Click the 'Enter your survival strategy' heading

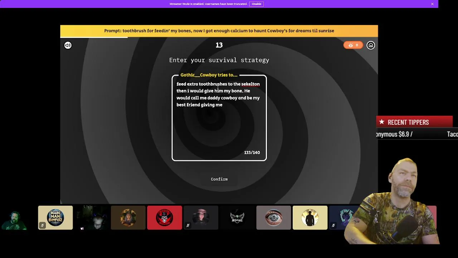tap(219, 60)
